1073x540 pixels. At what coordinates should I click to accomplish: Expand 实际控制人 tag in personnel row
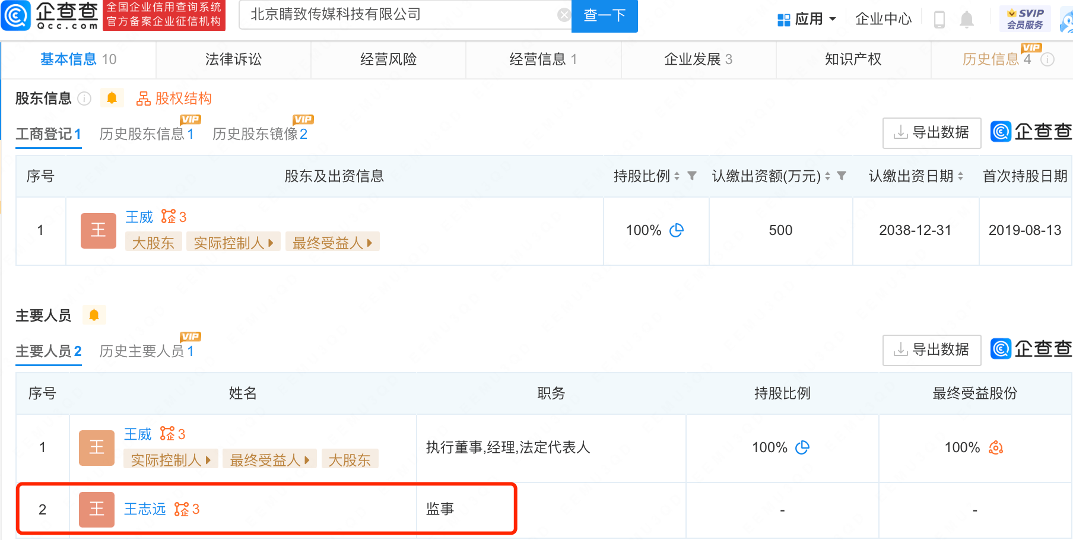tap(171, 460)
